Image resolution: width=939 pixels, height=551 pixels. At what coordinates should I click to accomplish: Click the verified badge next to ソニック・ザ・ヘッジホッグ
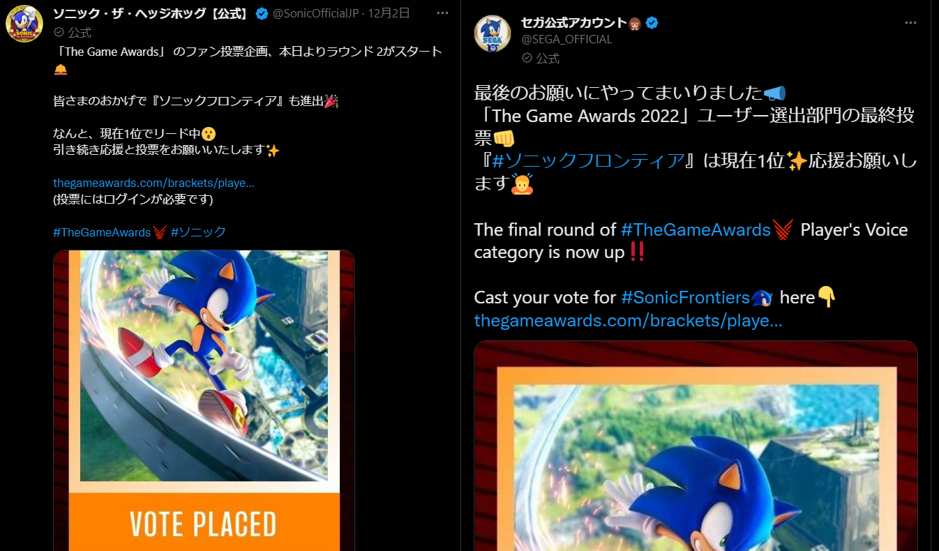click(x=262, y=13)
